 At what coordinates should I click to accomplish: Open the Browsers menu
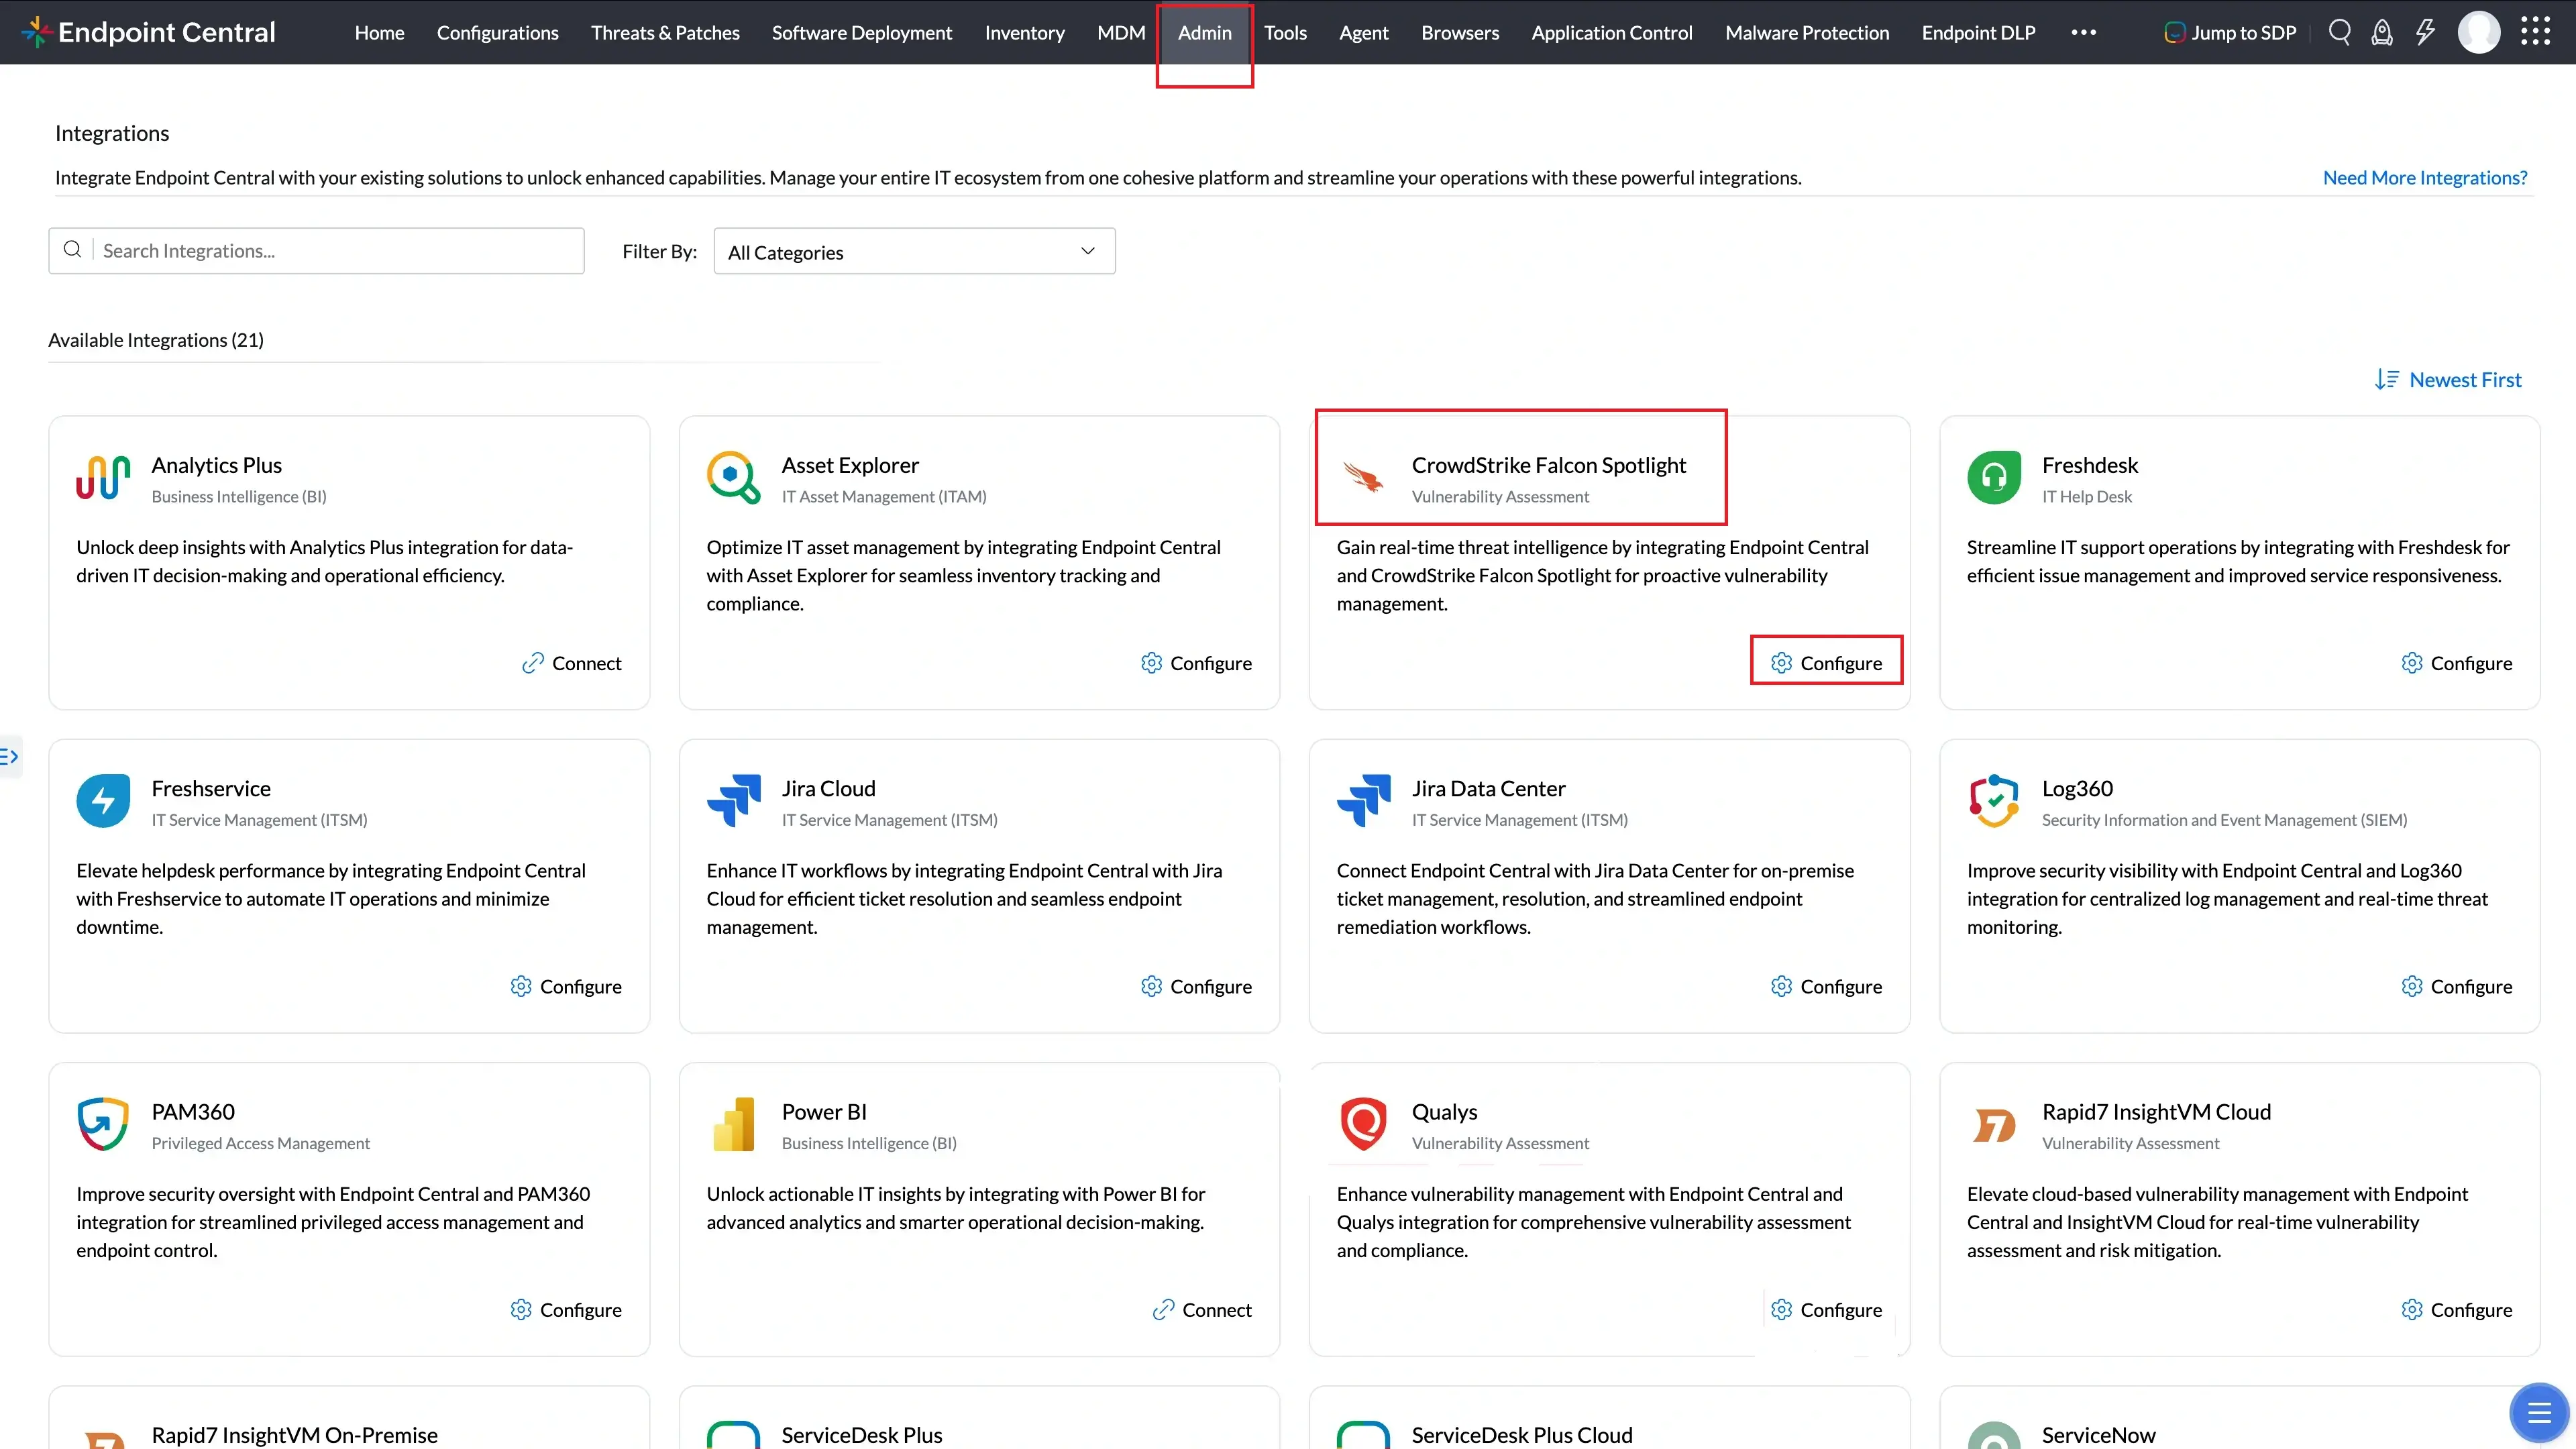coord(1459,32)
